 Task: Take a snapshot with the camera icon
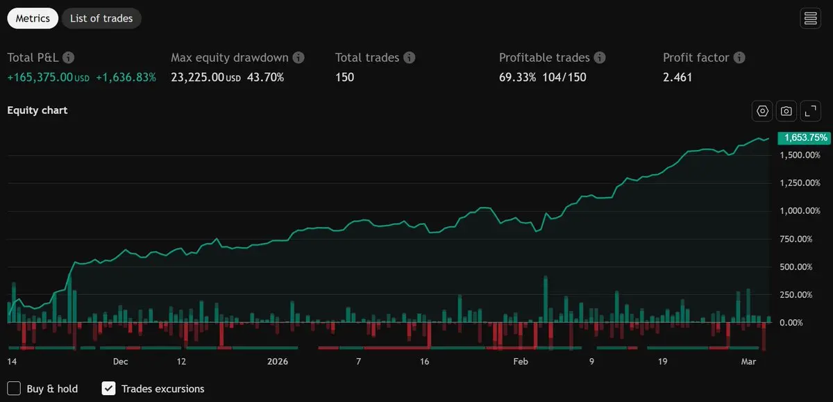click(786, 111)
